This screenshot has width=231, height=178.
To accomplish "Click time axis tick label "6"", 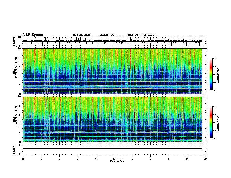I will pos(132,159).
